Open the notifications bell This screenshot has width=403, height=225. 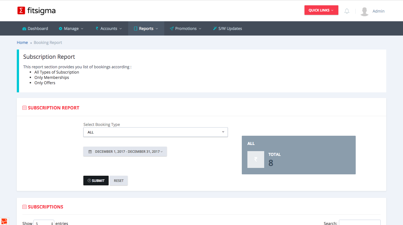click(x=347, y=11)
